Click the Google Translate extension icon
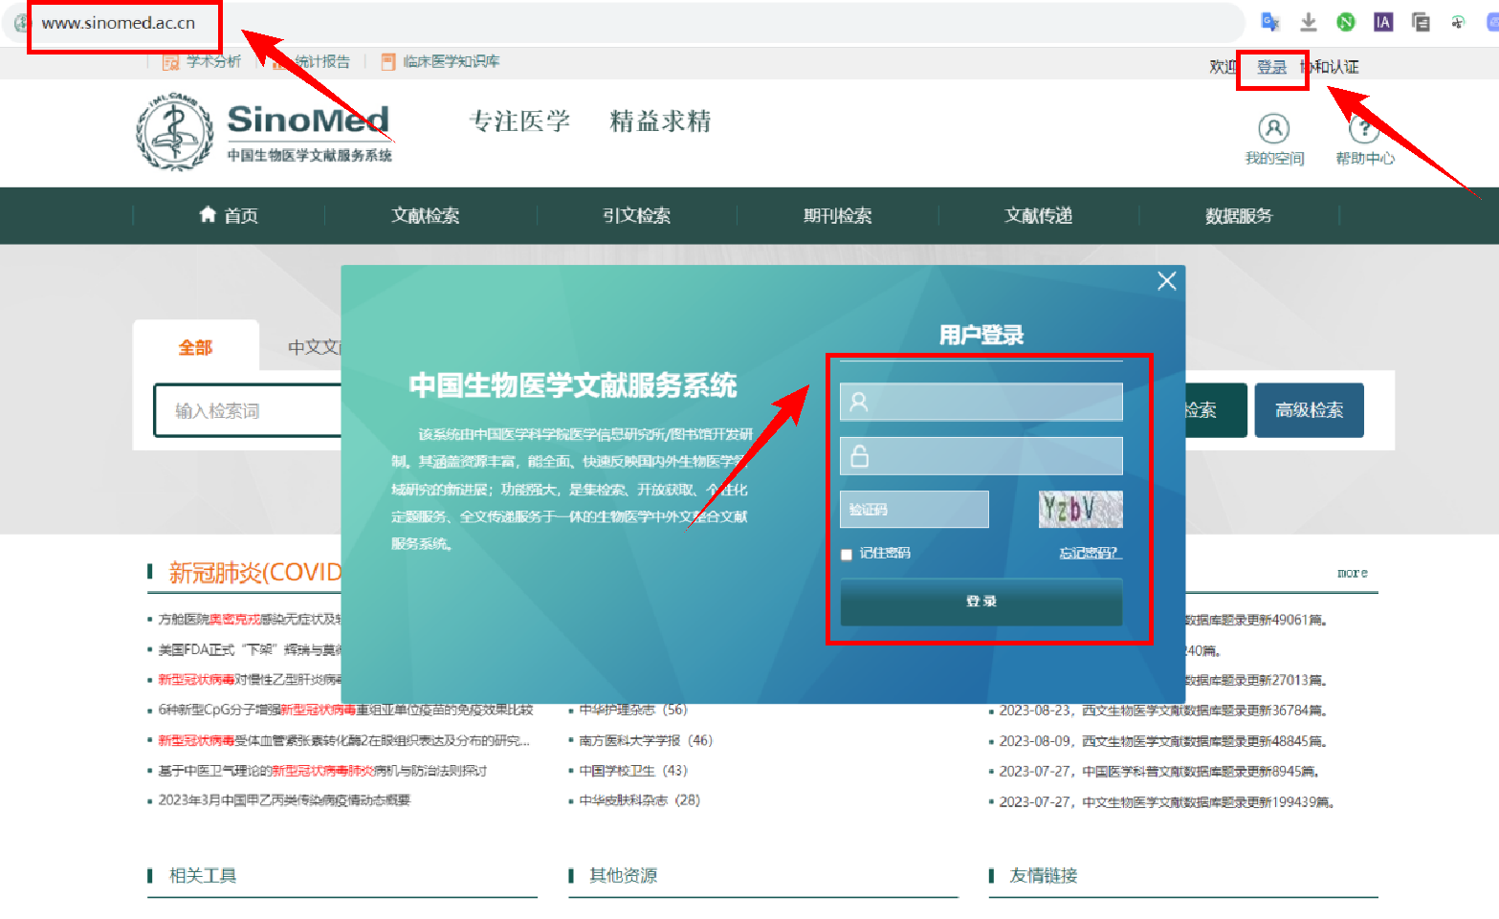Screen dimensions: 1499x919 tap(1270, 22)
